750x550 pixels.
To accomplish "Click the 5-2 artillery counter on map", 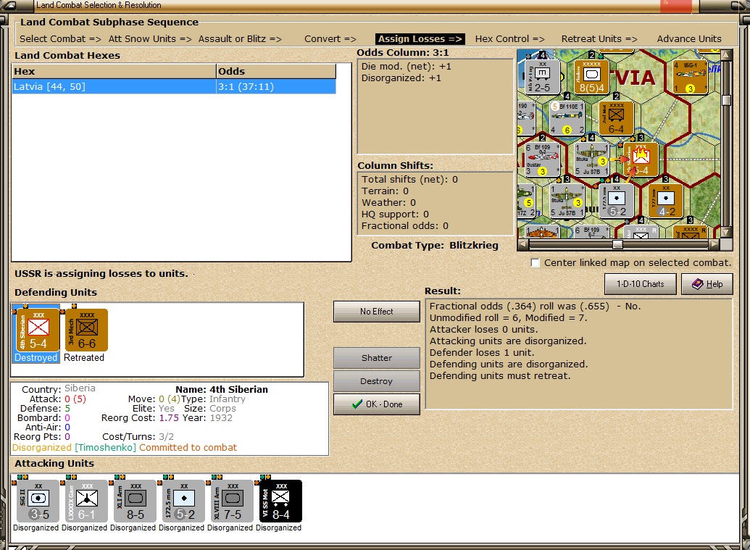I will coord(616,201).
